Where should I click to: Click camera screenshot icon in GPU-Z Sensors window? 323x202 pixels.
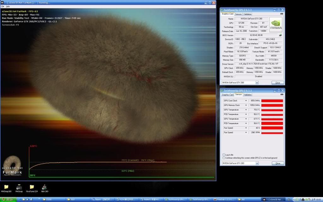pos(282,94)
